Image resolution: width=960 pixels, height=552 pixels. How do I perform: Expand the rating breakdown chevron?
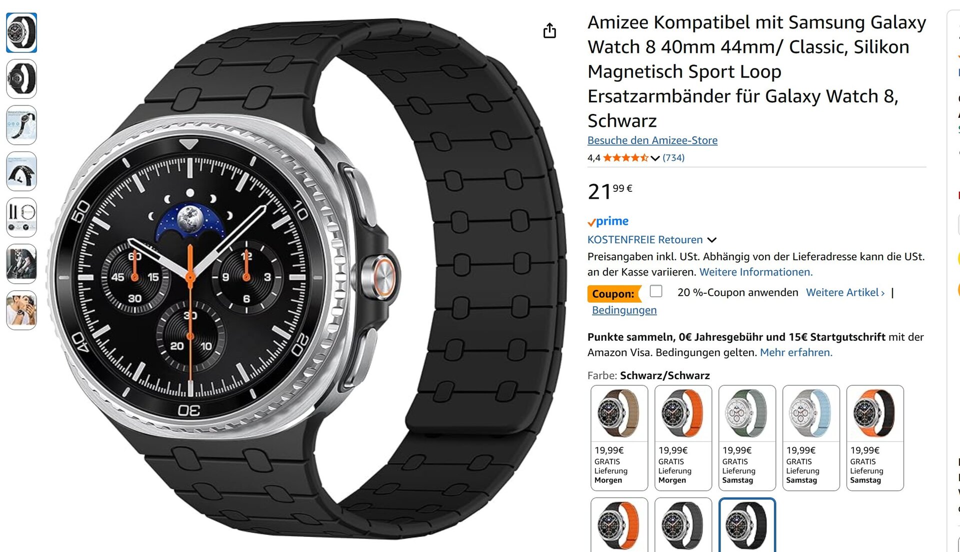tap(655, 158)
